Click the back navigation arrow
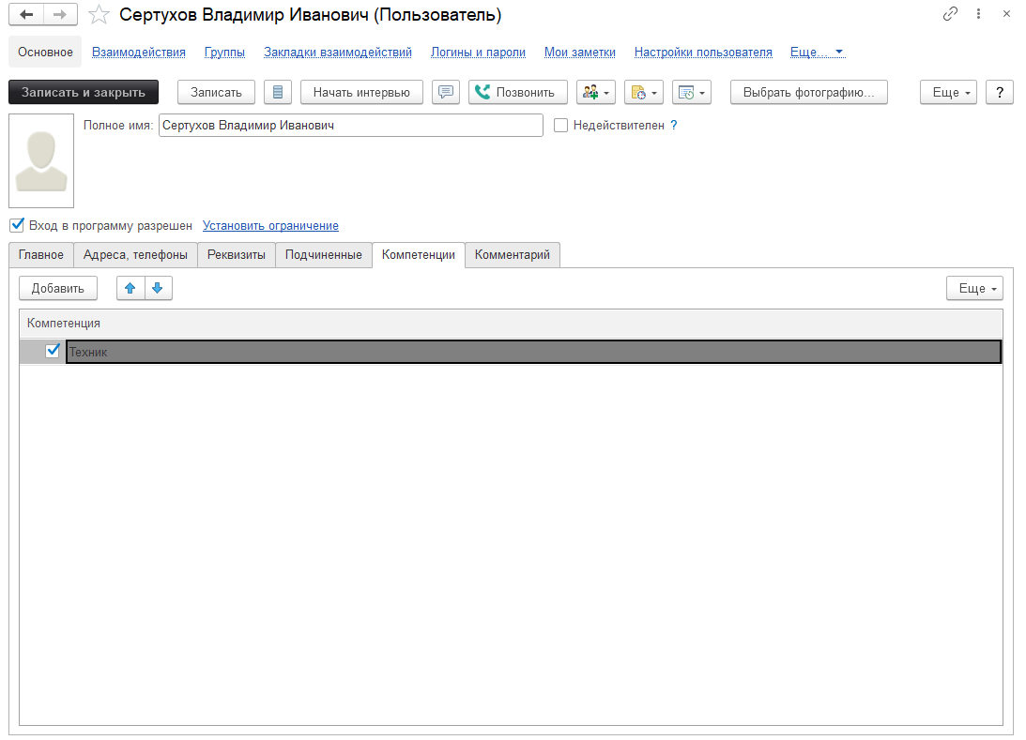 (x=26, y=14)
